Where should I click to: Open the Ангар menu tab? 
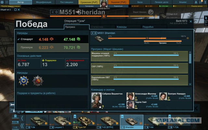click(x=20, y=2)
